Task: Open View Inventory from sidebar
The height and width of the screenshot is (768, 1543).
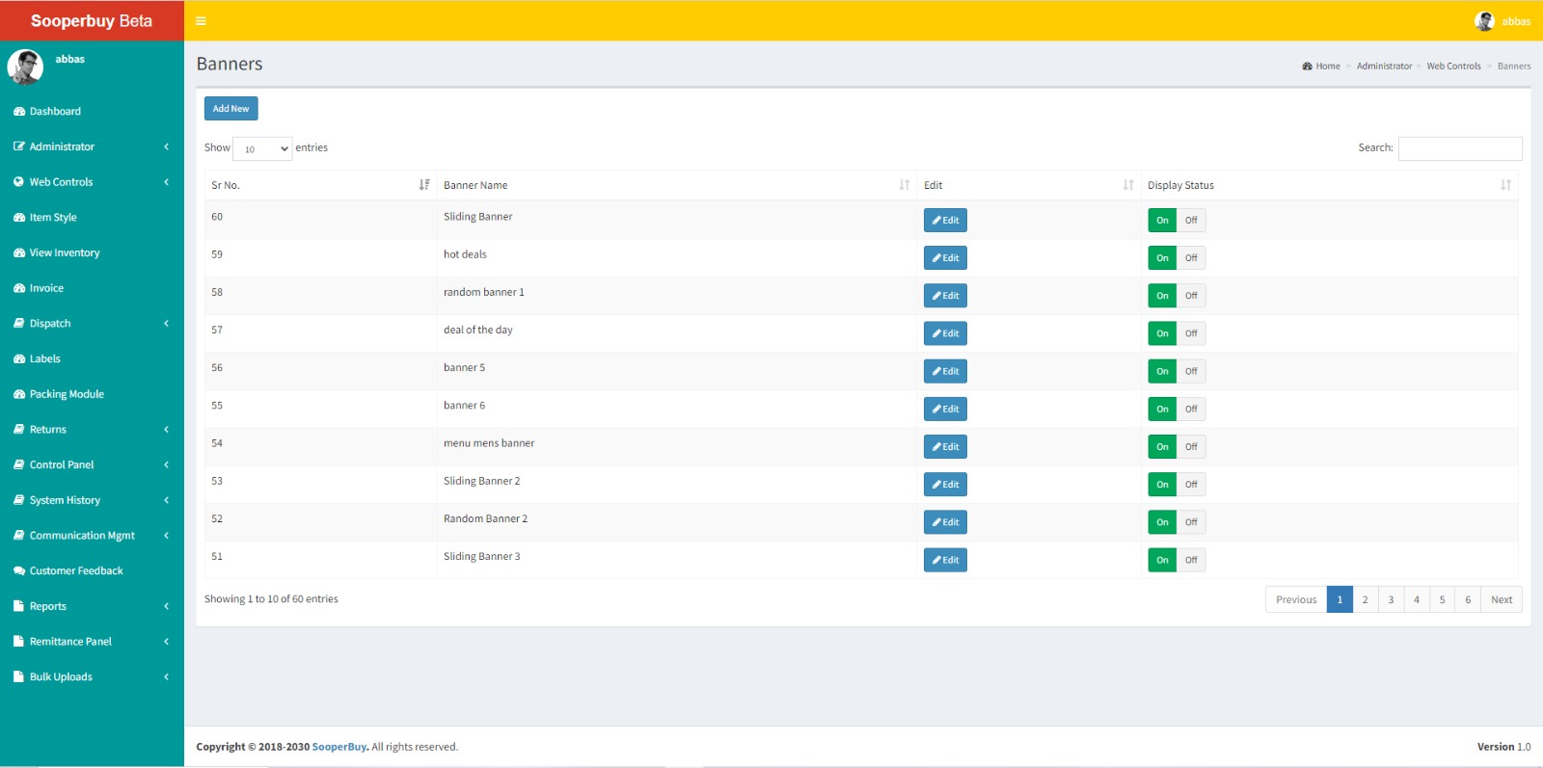Action: coord(65,253)
